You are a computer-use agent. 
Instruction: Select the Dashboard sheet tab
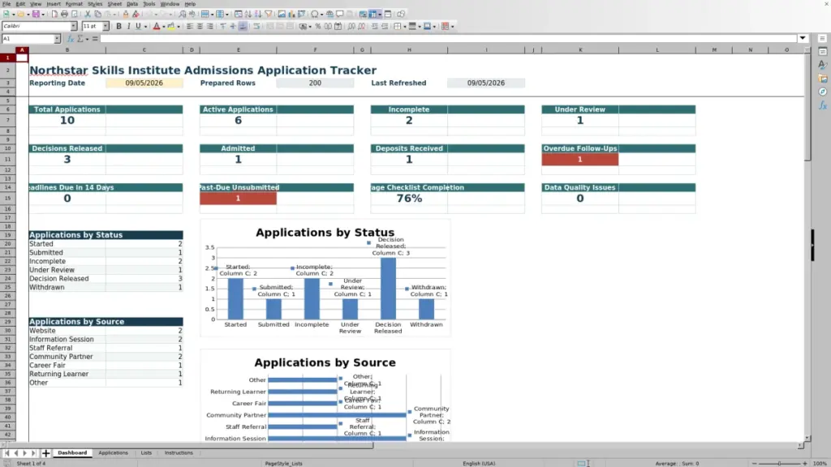[x=72, y=452]
